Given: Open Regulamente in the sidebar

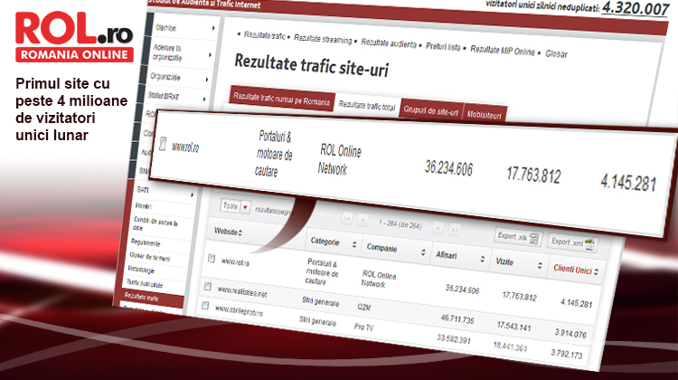Looking at the screenshot, I should [x=146, y=242].
